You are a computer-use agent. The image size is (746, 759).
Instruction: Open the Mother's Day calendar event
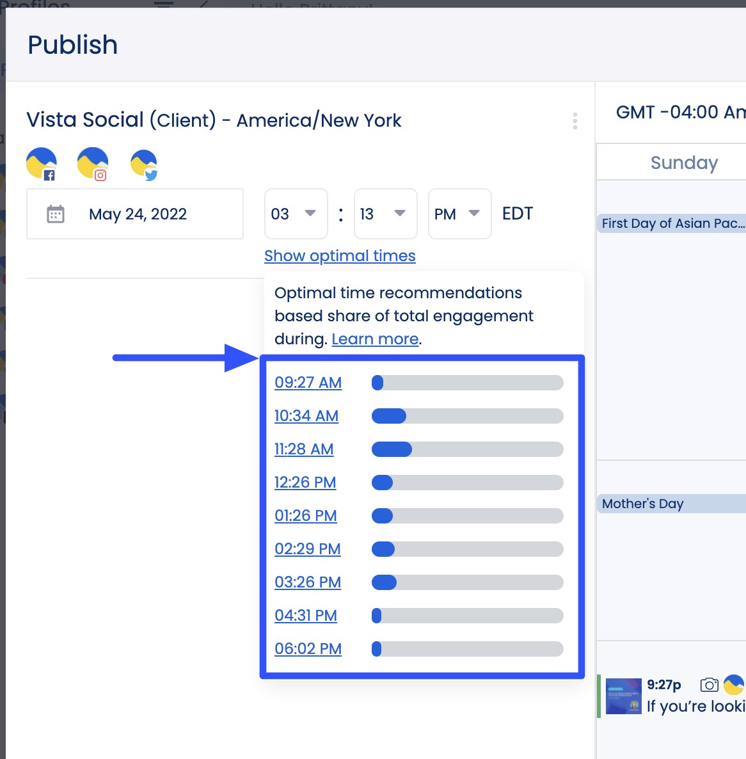click(642, 504)
